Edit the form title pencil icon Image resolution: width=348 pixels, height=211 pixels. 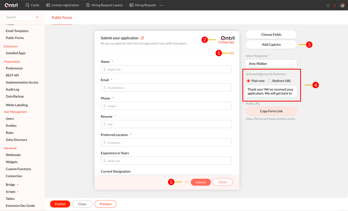pos(142,38)
